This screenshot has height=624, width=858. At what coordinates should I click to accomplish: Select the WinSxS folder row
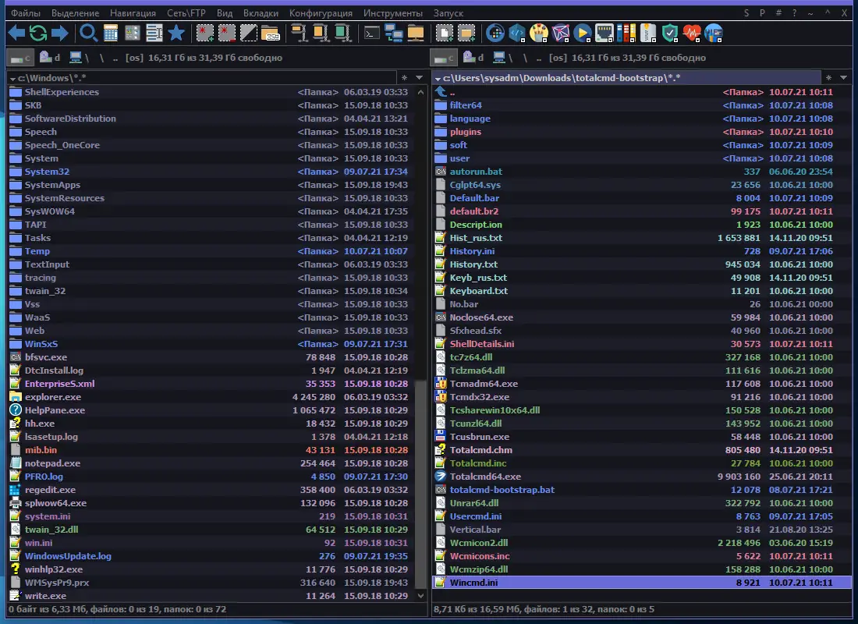pos(211,344)
